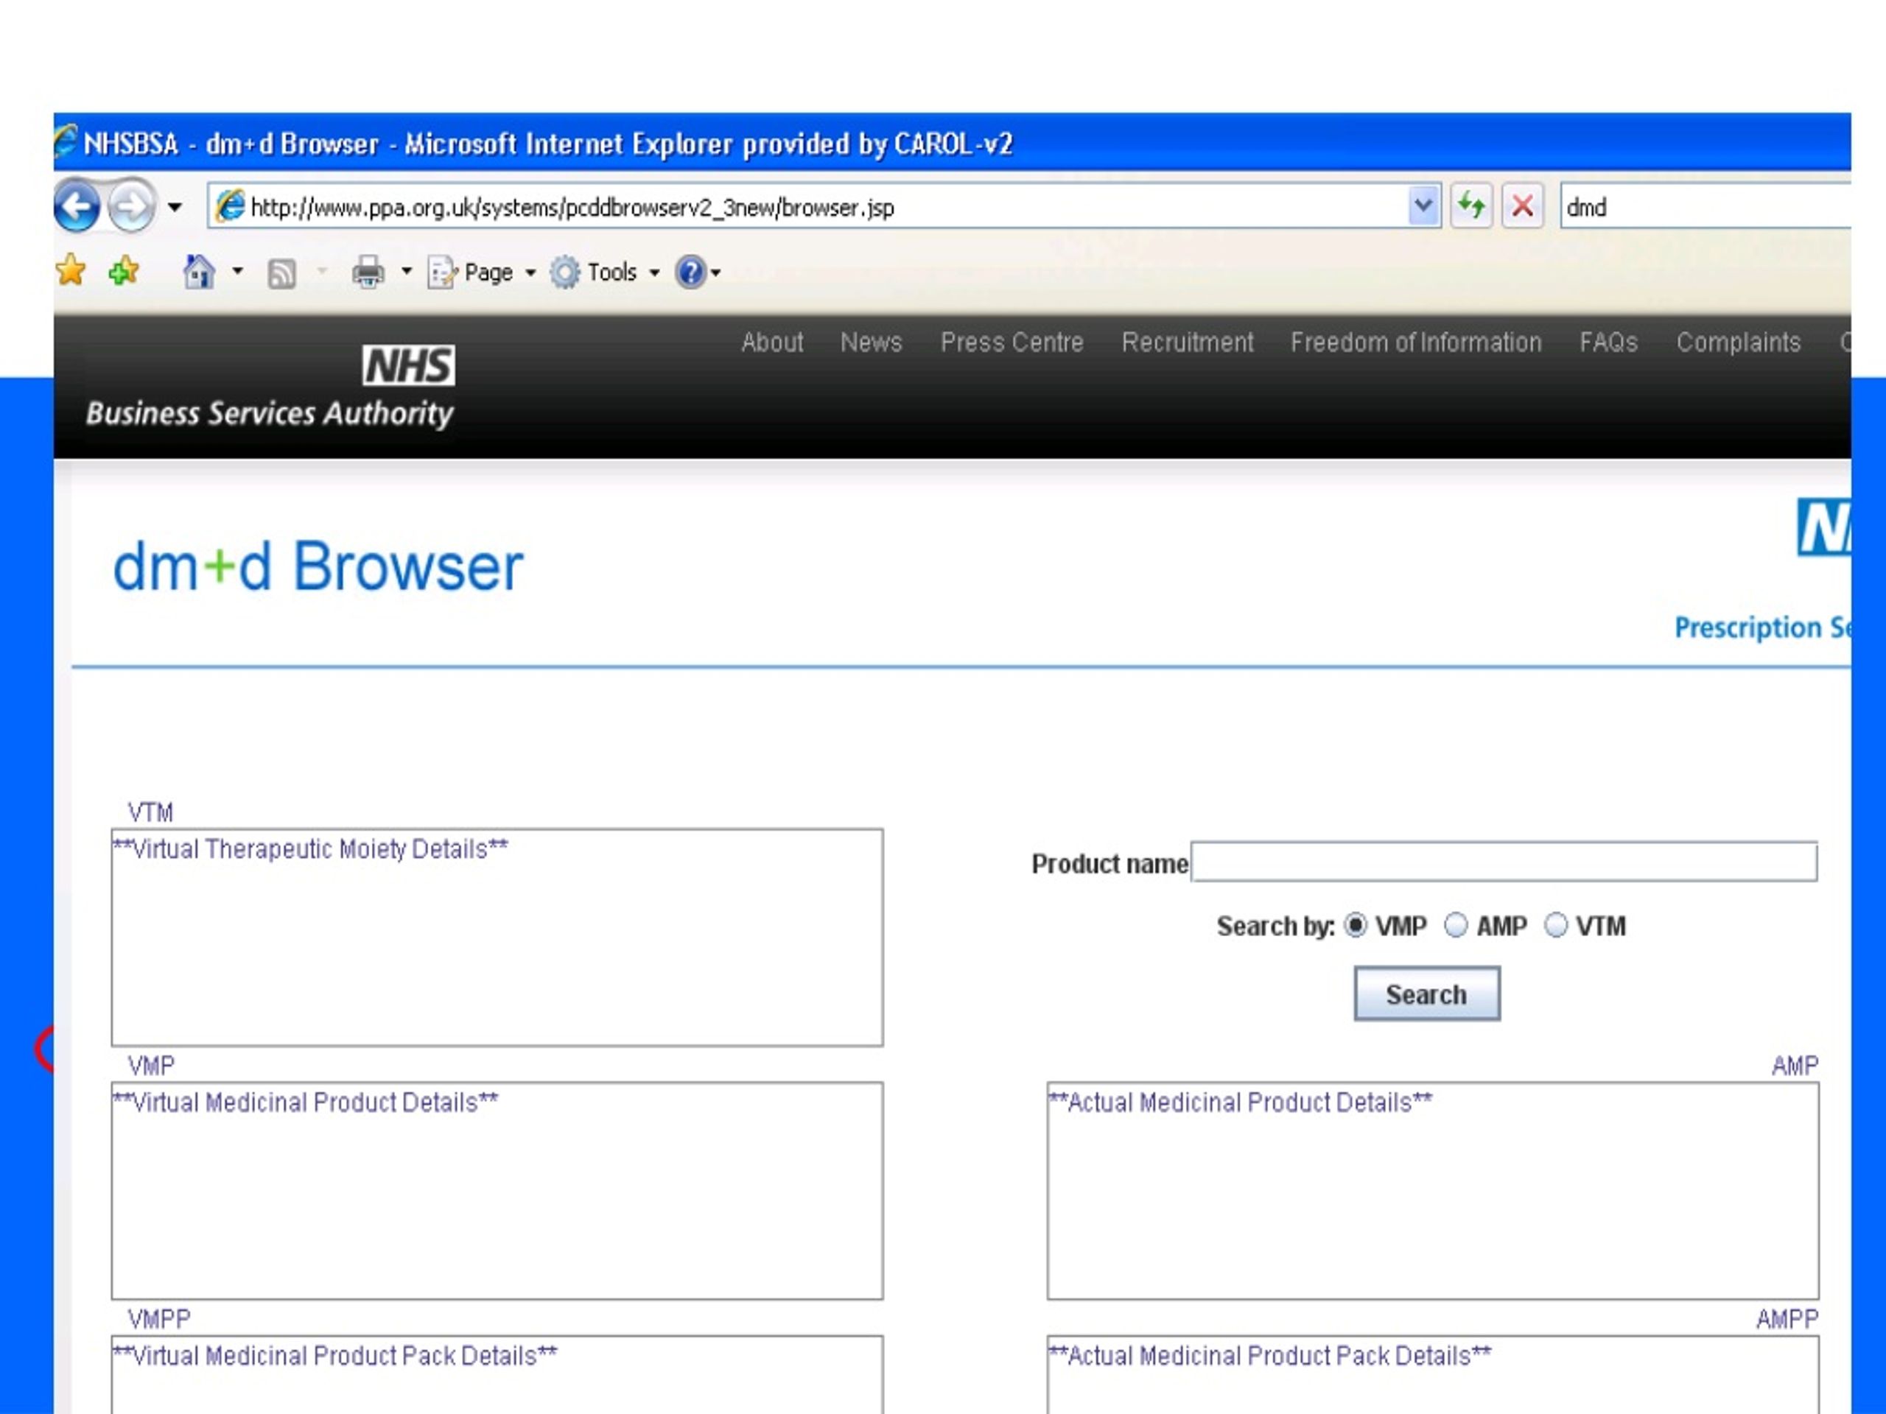Click Add to Favorites star-plus icon
1886x1414 pixels.
pyautogui.click(x=124, y=271)
